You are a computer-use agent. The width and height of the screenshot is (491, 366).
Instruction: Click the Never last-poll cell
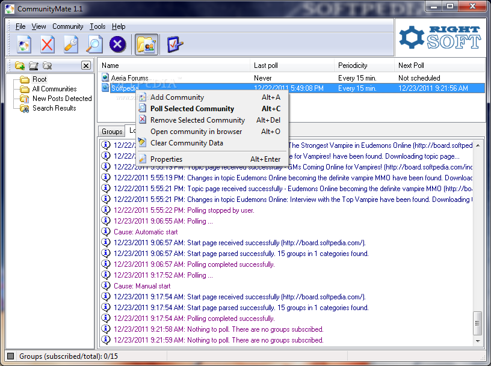(x=263, y=78)
